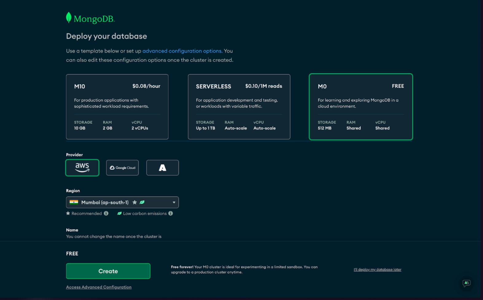Click the 2 vCPUs value

coord(140,128)
